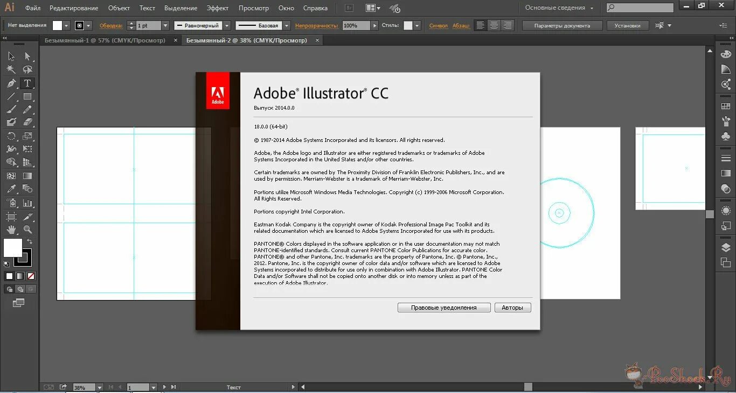Open the Эффект menu
Viewport: 736px width, 393px height.
point(218,8)
